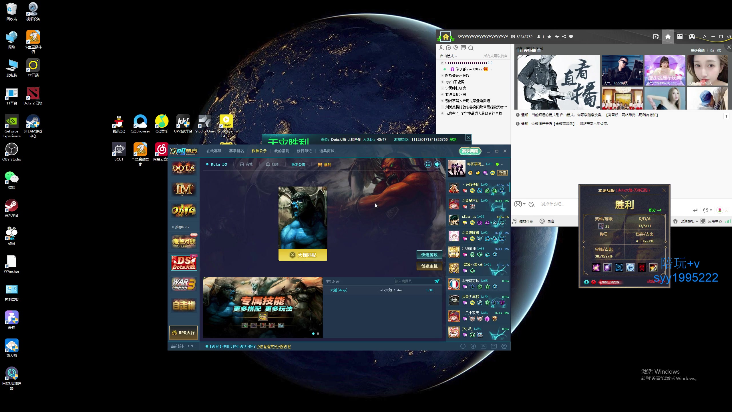Toggle 播放伴奏 accompaniment in YY
The height and width of the screenshot is (412, 732).
point(523,221)
